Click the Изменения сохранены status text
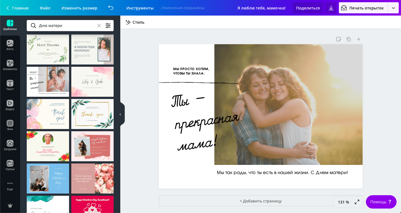 click(183, 8)
